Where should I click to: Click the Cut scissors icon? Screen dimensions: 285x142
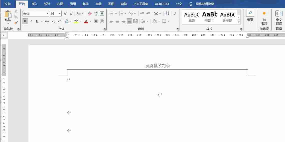click(16, 11)
